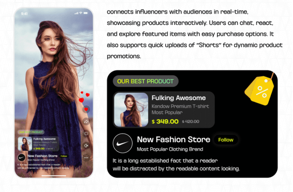Click the phone home indicator bar
This screenshot has height=192, width=293.
(54, 176)
